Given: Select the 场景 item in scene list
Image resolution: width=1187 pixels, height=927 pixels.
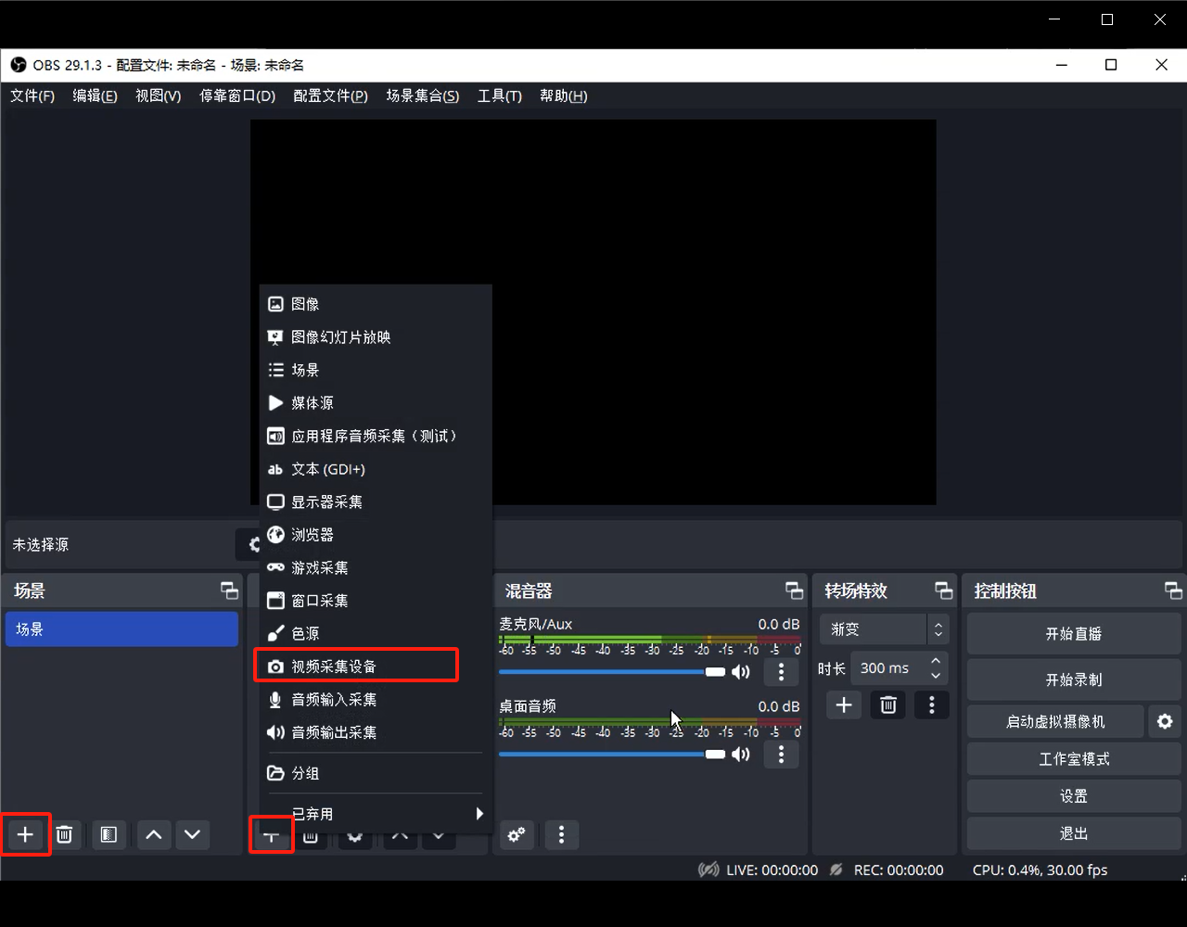Looking at the screenshot, I should pos(121,629).
